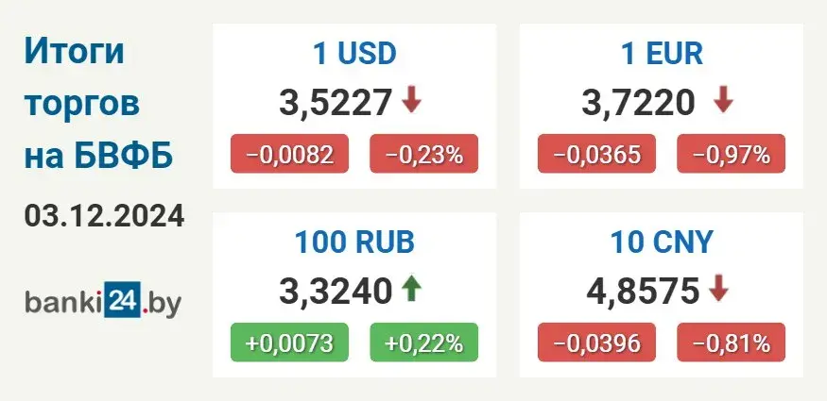Screen dimensions: 827x401
Task: Click the red down arrow beside EUR rate
Action: 723,100
